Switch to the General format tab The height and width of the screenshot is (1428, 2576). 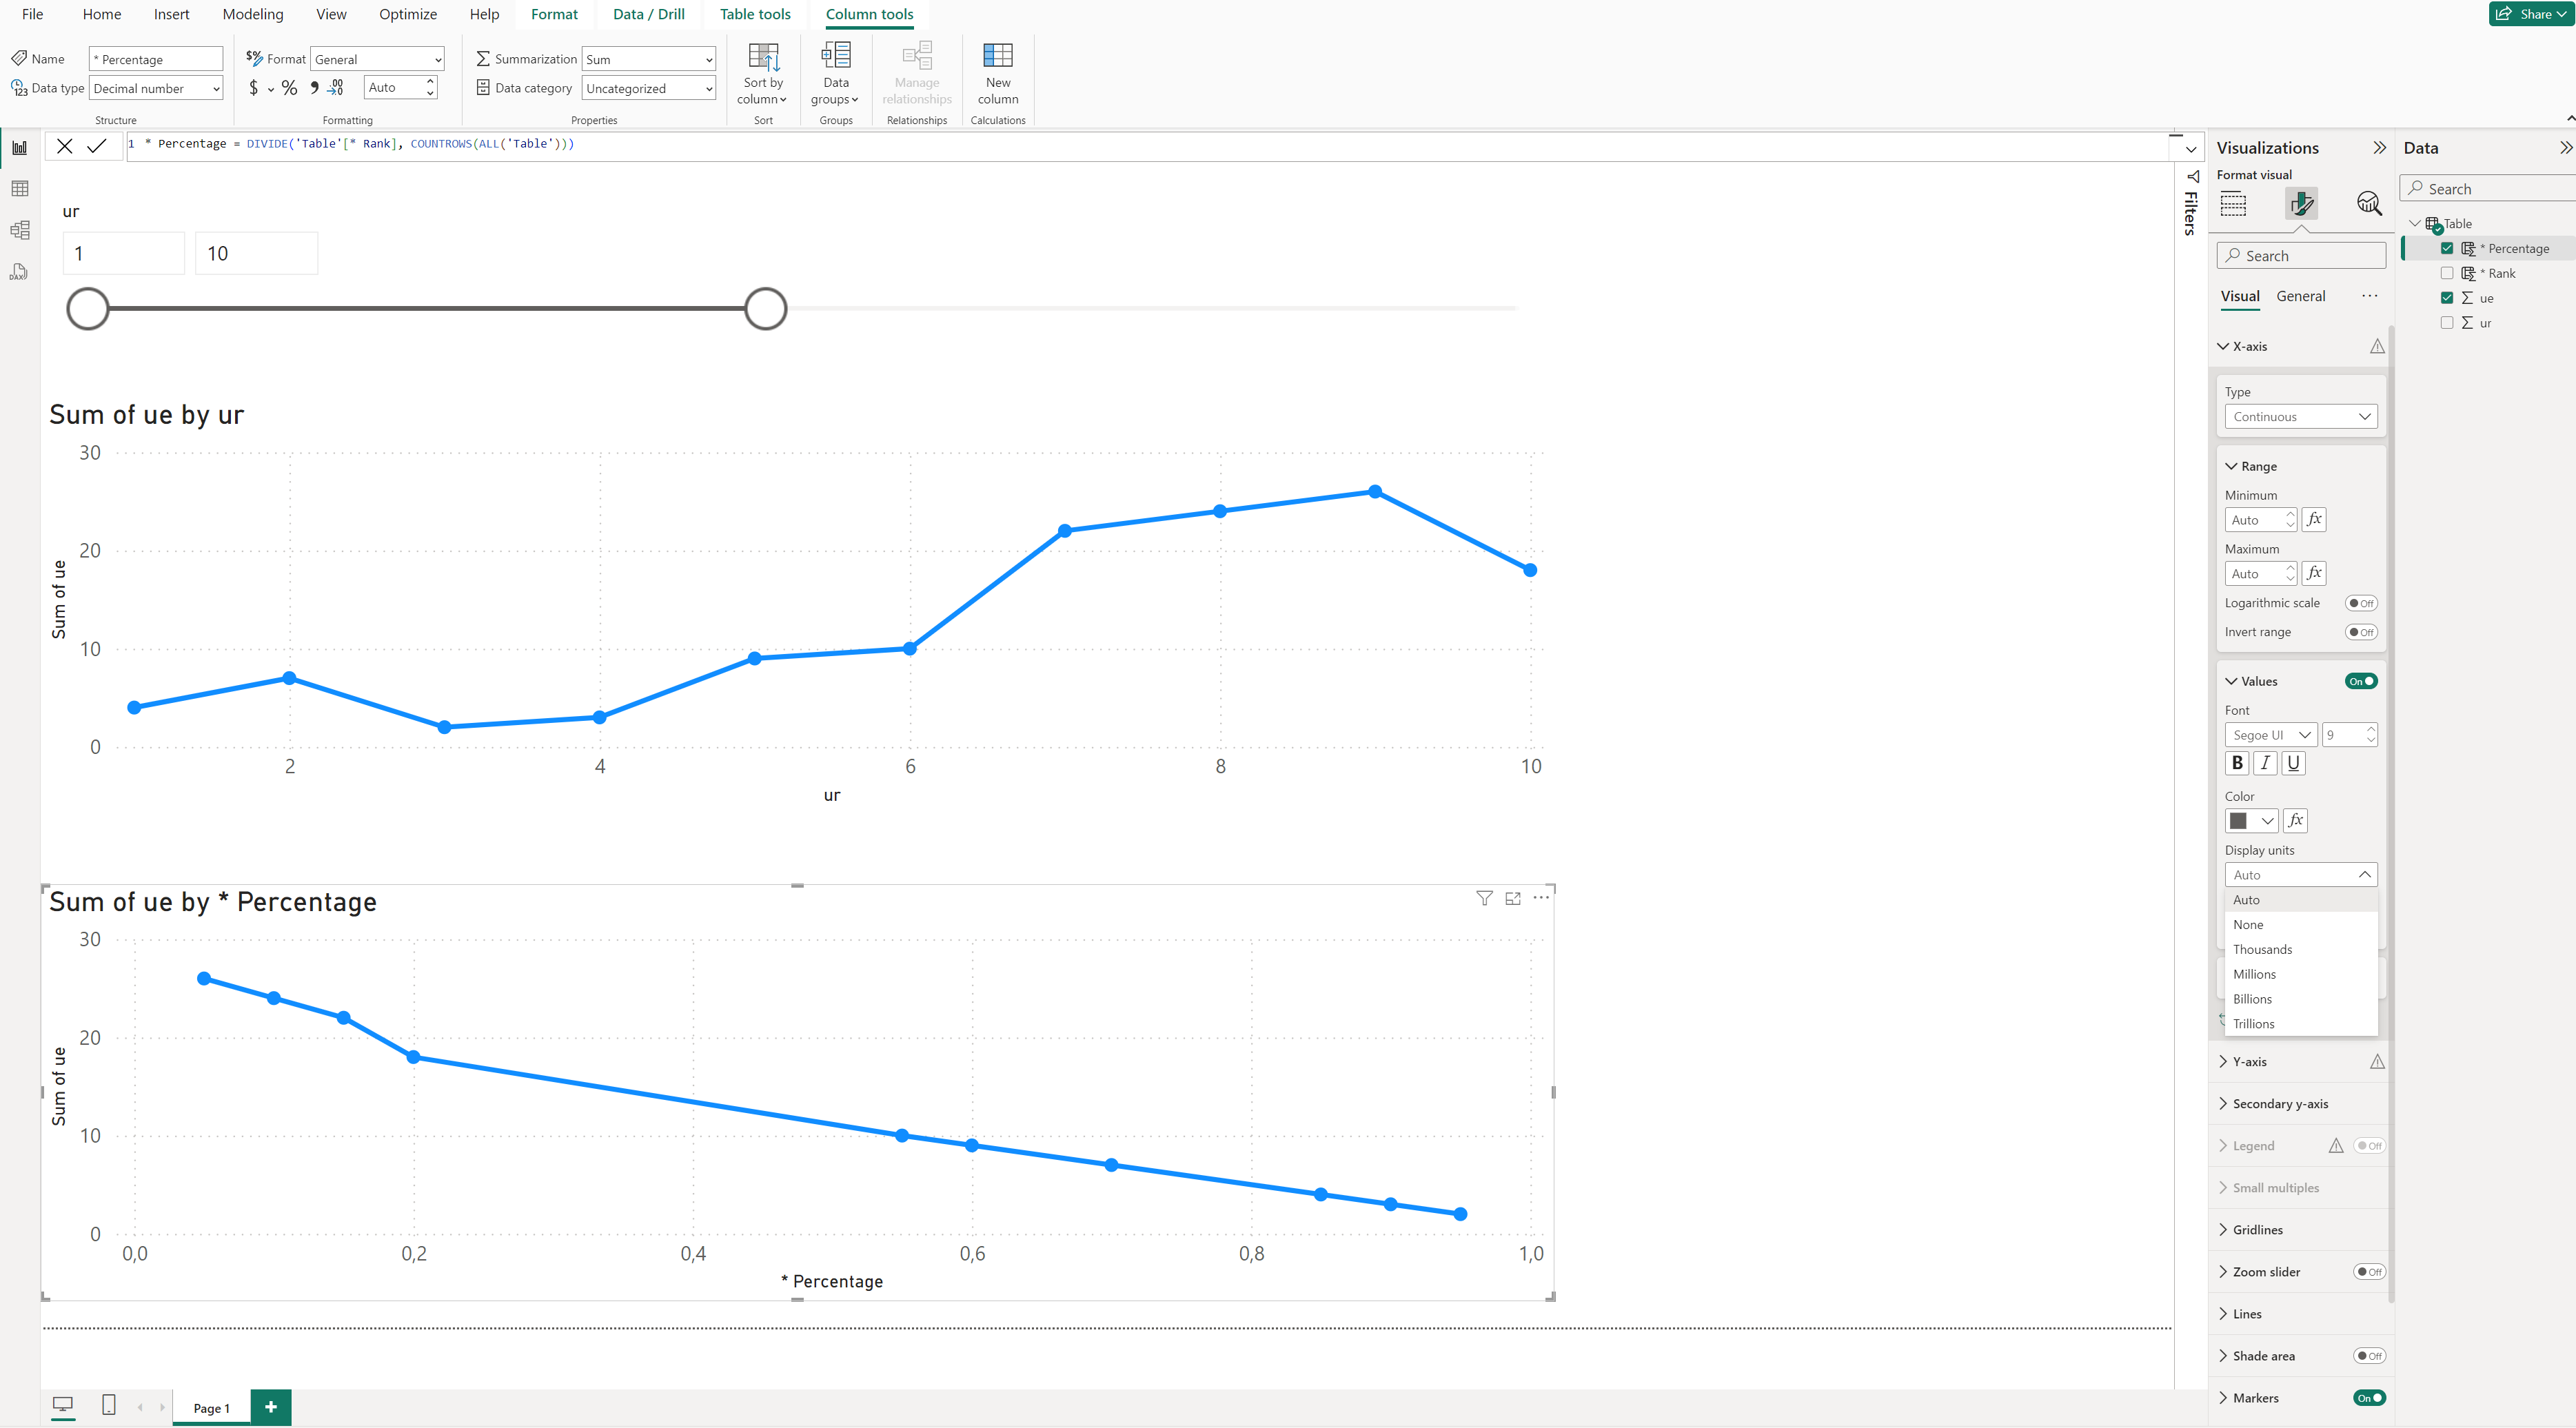pyautogui.click(x=2300, y=296)
